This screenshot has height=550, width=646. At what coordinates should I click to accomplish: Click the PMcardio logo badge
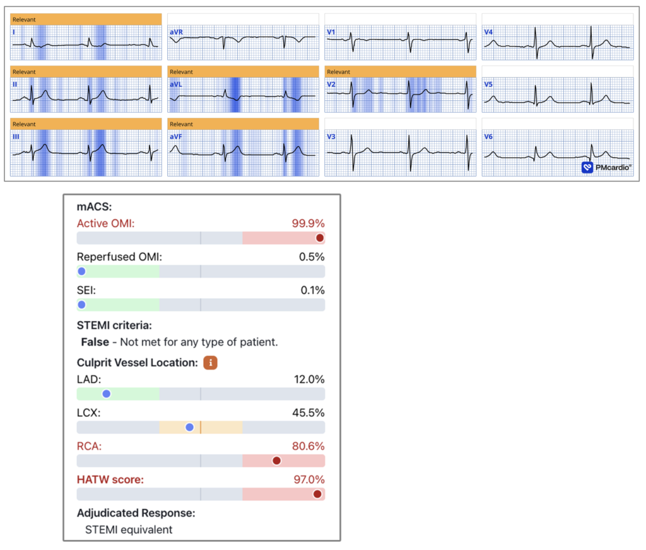606,167
